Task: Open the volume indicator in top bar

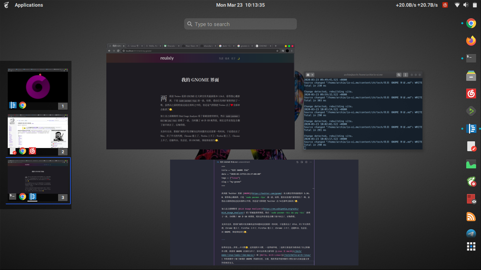Action: click(466, 5)
